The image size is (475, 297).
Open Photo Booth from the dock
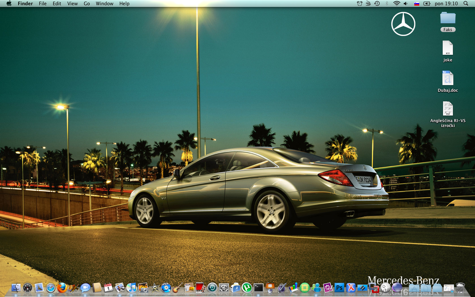pyautogui.click(x=201, y=288)
